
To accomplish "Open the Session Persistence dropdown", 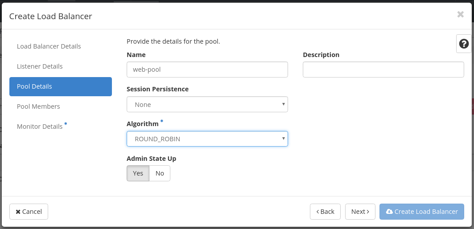I will (x=207, y=104).
